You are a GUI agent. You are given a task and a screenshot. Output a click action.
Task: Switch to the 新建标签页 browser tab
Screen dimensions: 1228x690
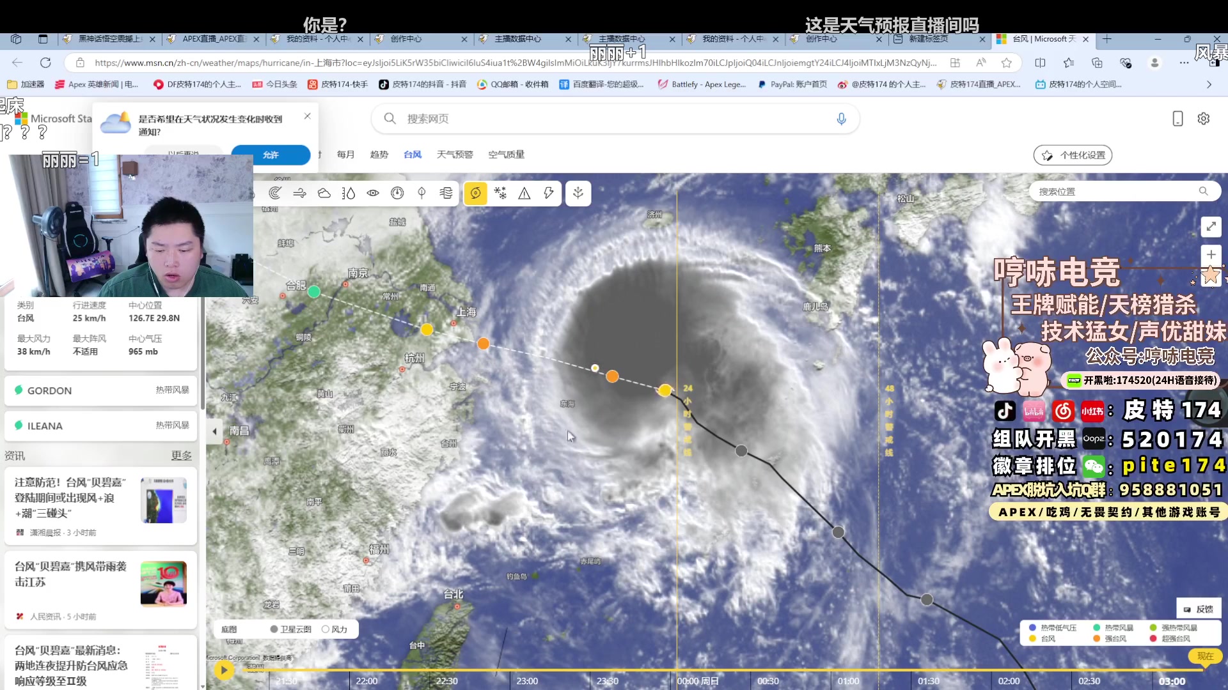939,39
